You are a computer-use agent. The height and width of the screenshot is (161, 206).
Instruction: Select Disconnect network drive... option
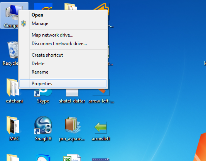(63, 44)
